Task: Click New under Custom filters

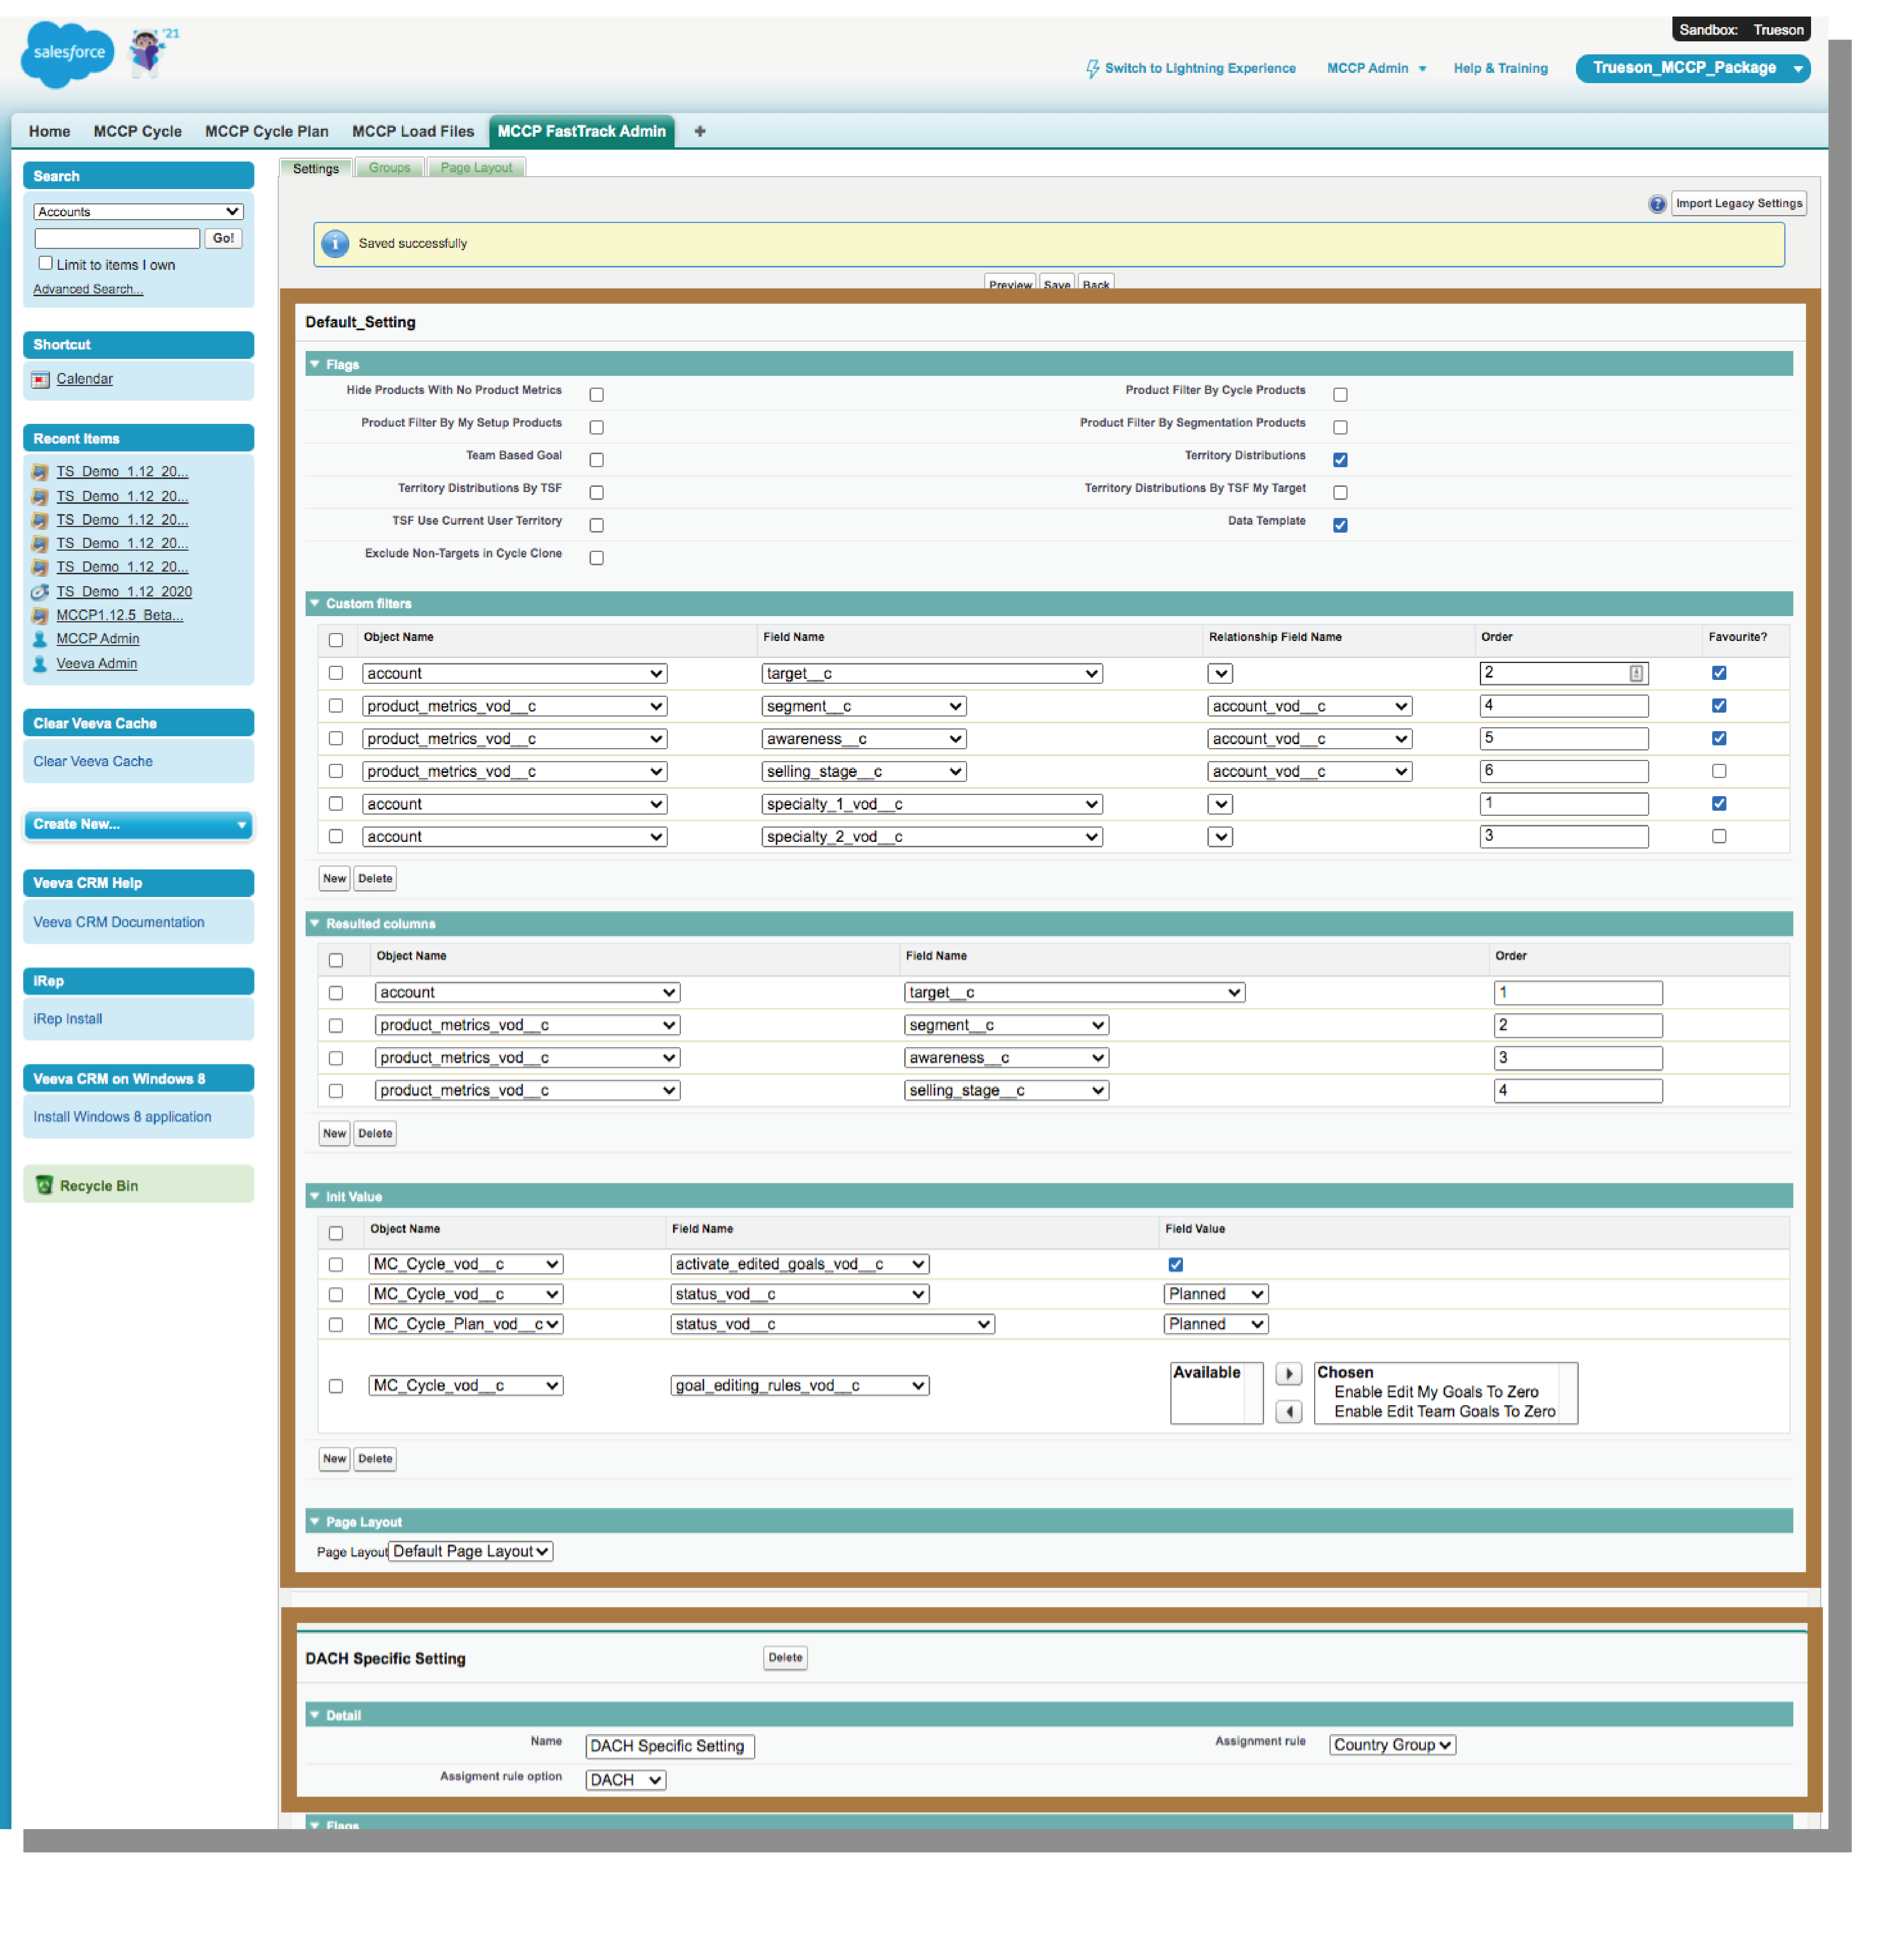Action: [334, 878]
